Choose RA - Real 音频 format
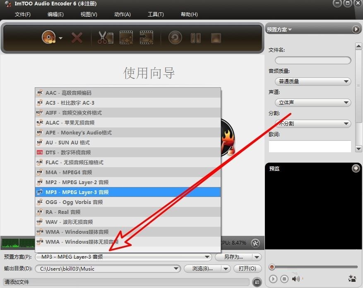This screenshot has width=363, height=288. pyautogui.click(x=128, y=212)
